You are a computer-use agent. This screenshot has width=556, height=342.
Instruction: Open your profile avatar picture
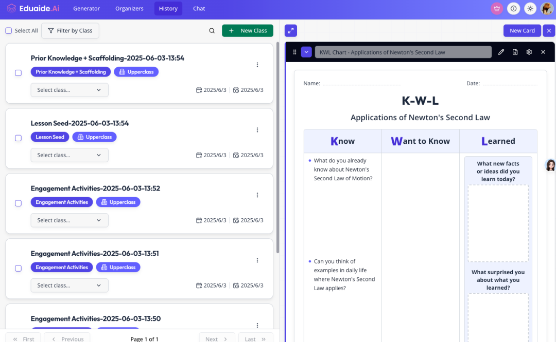click(547, 8)
